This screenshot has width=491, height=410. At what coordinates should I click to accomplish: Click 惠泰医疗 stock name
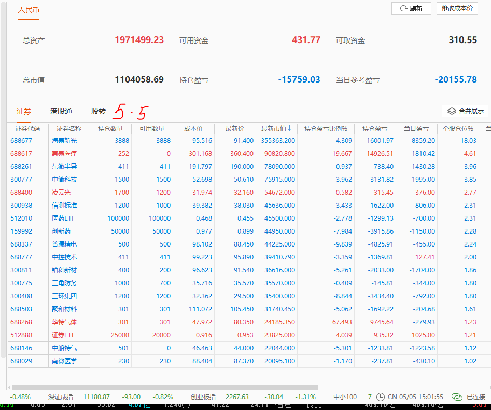point(64,154)
